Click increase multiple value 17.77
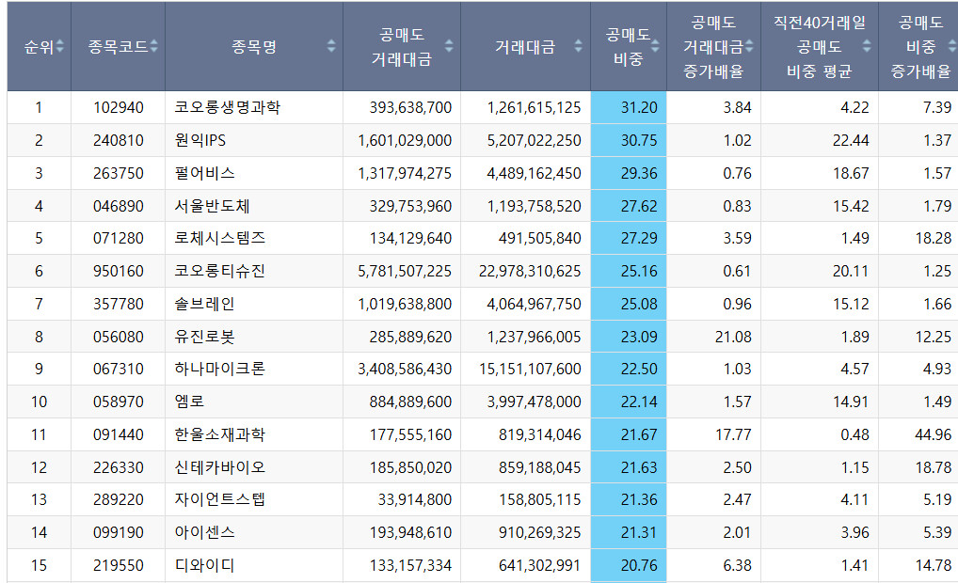 click(x=733, y=434)
